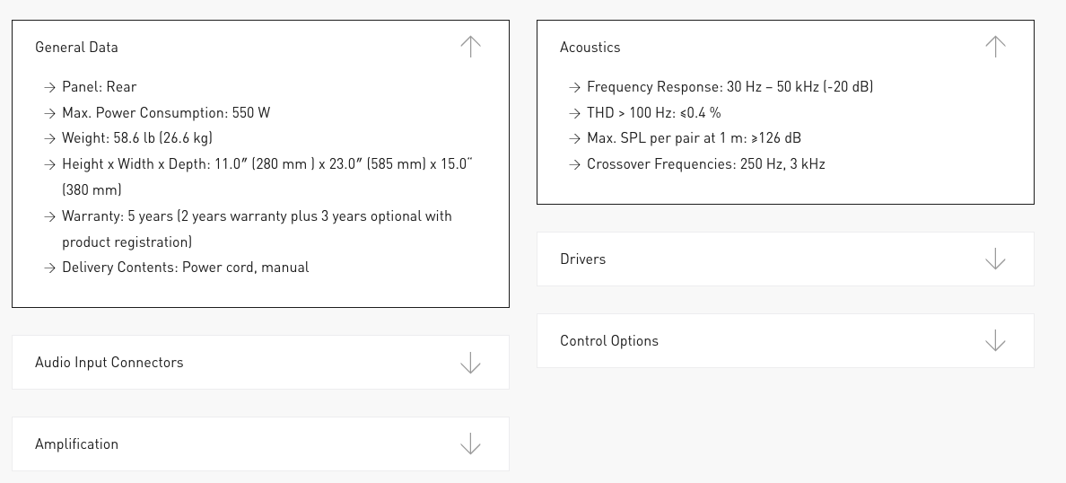
Task: Click the Audio Input Connectors title
Action: 109,363
